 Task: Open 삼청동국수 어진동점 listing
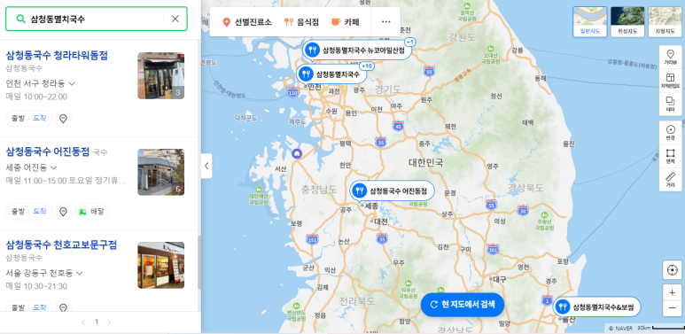point(48,151)
